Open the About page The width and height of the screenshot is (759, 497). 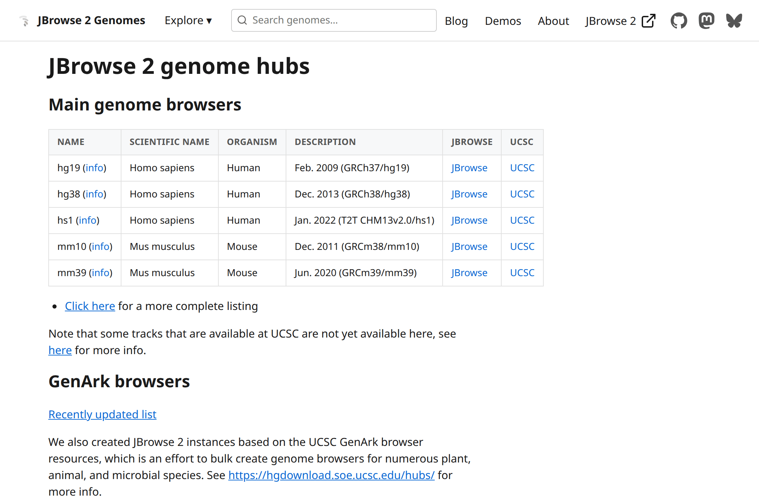(553, 21)
